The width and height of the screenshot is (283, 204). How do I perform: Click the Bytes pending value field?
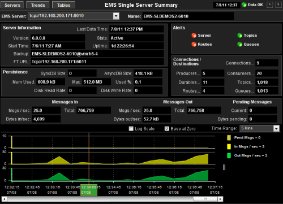[x=263, y=119]
